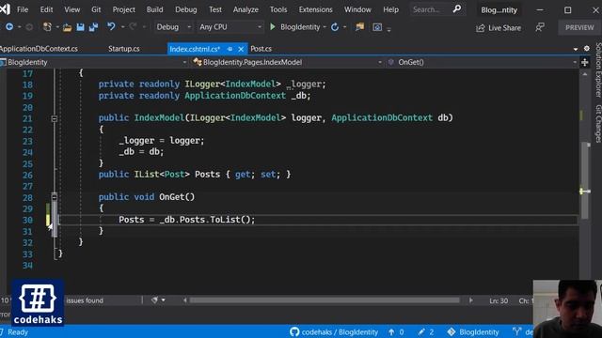Open the Debug menu
602x338 pixels.
[186, 9]
